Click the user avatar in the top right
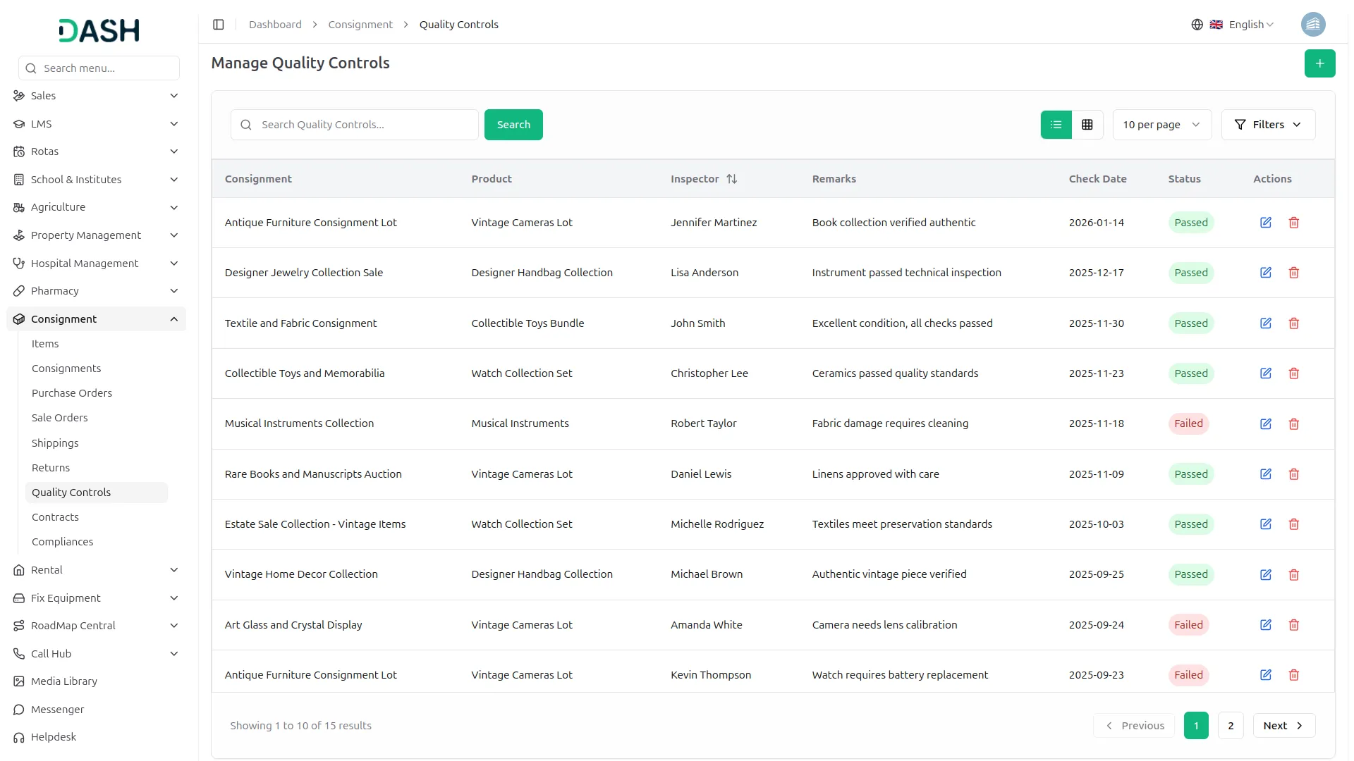This screenshot has width=1354, height=761. pos(1313,24)
